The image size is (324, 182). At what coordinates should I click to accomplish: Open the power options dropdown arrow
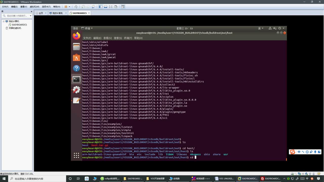pos(69,7)
